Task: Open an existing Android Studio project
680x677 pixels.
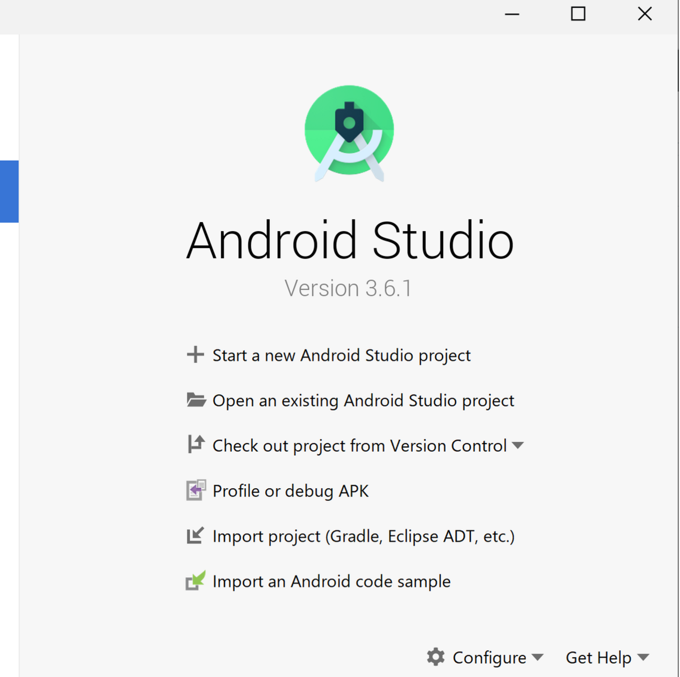Action: [x=362, y=400]
